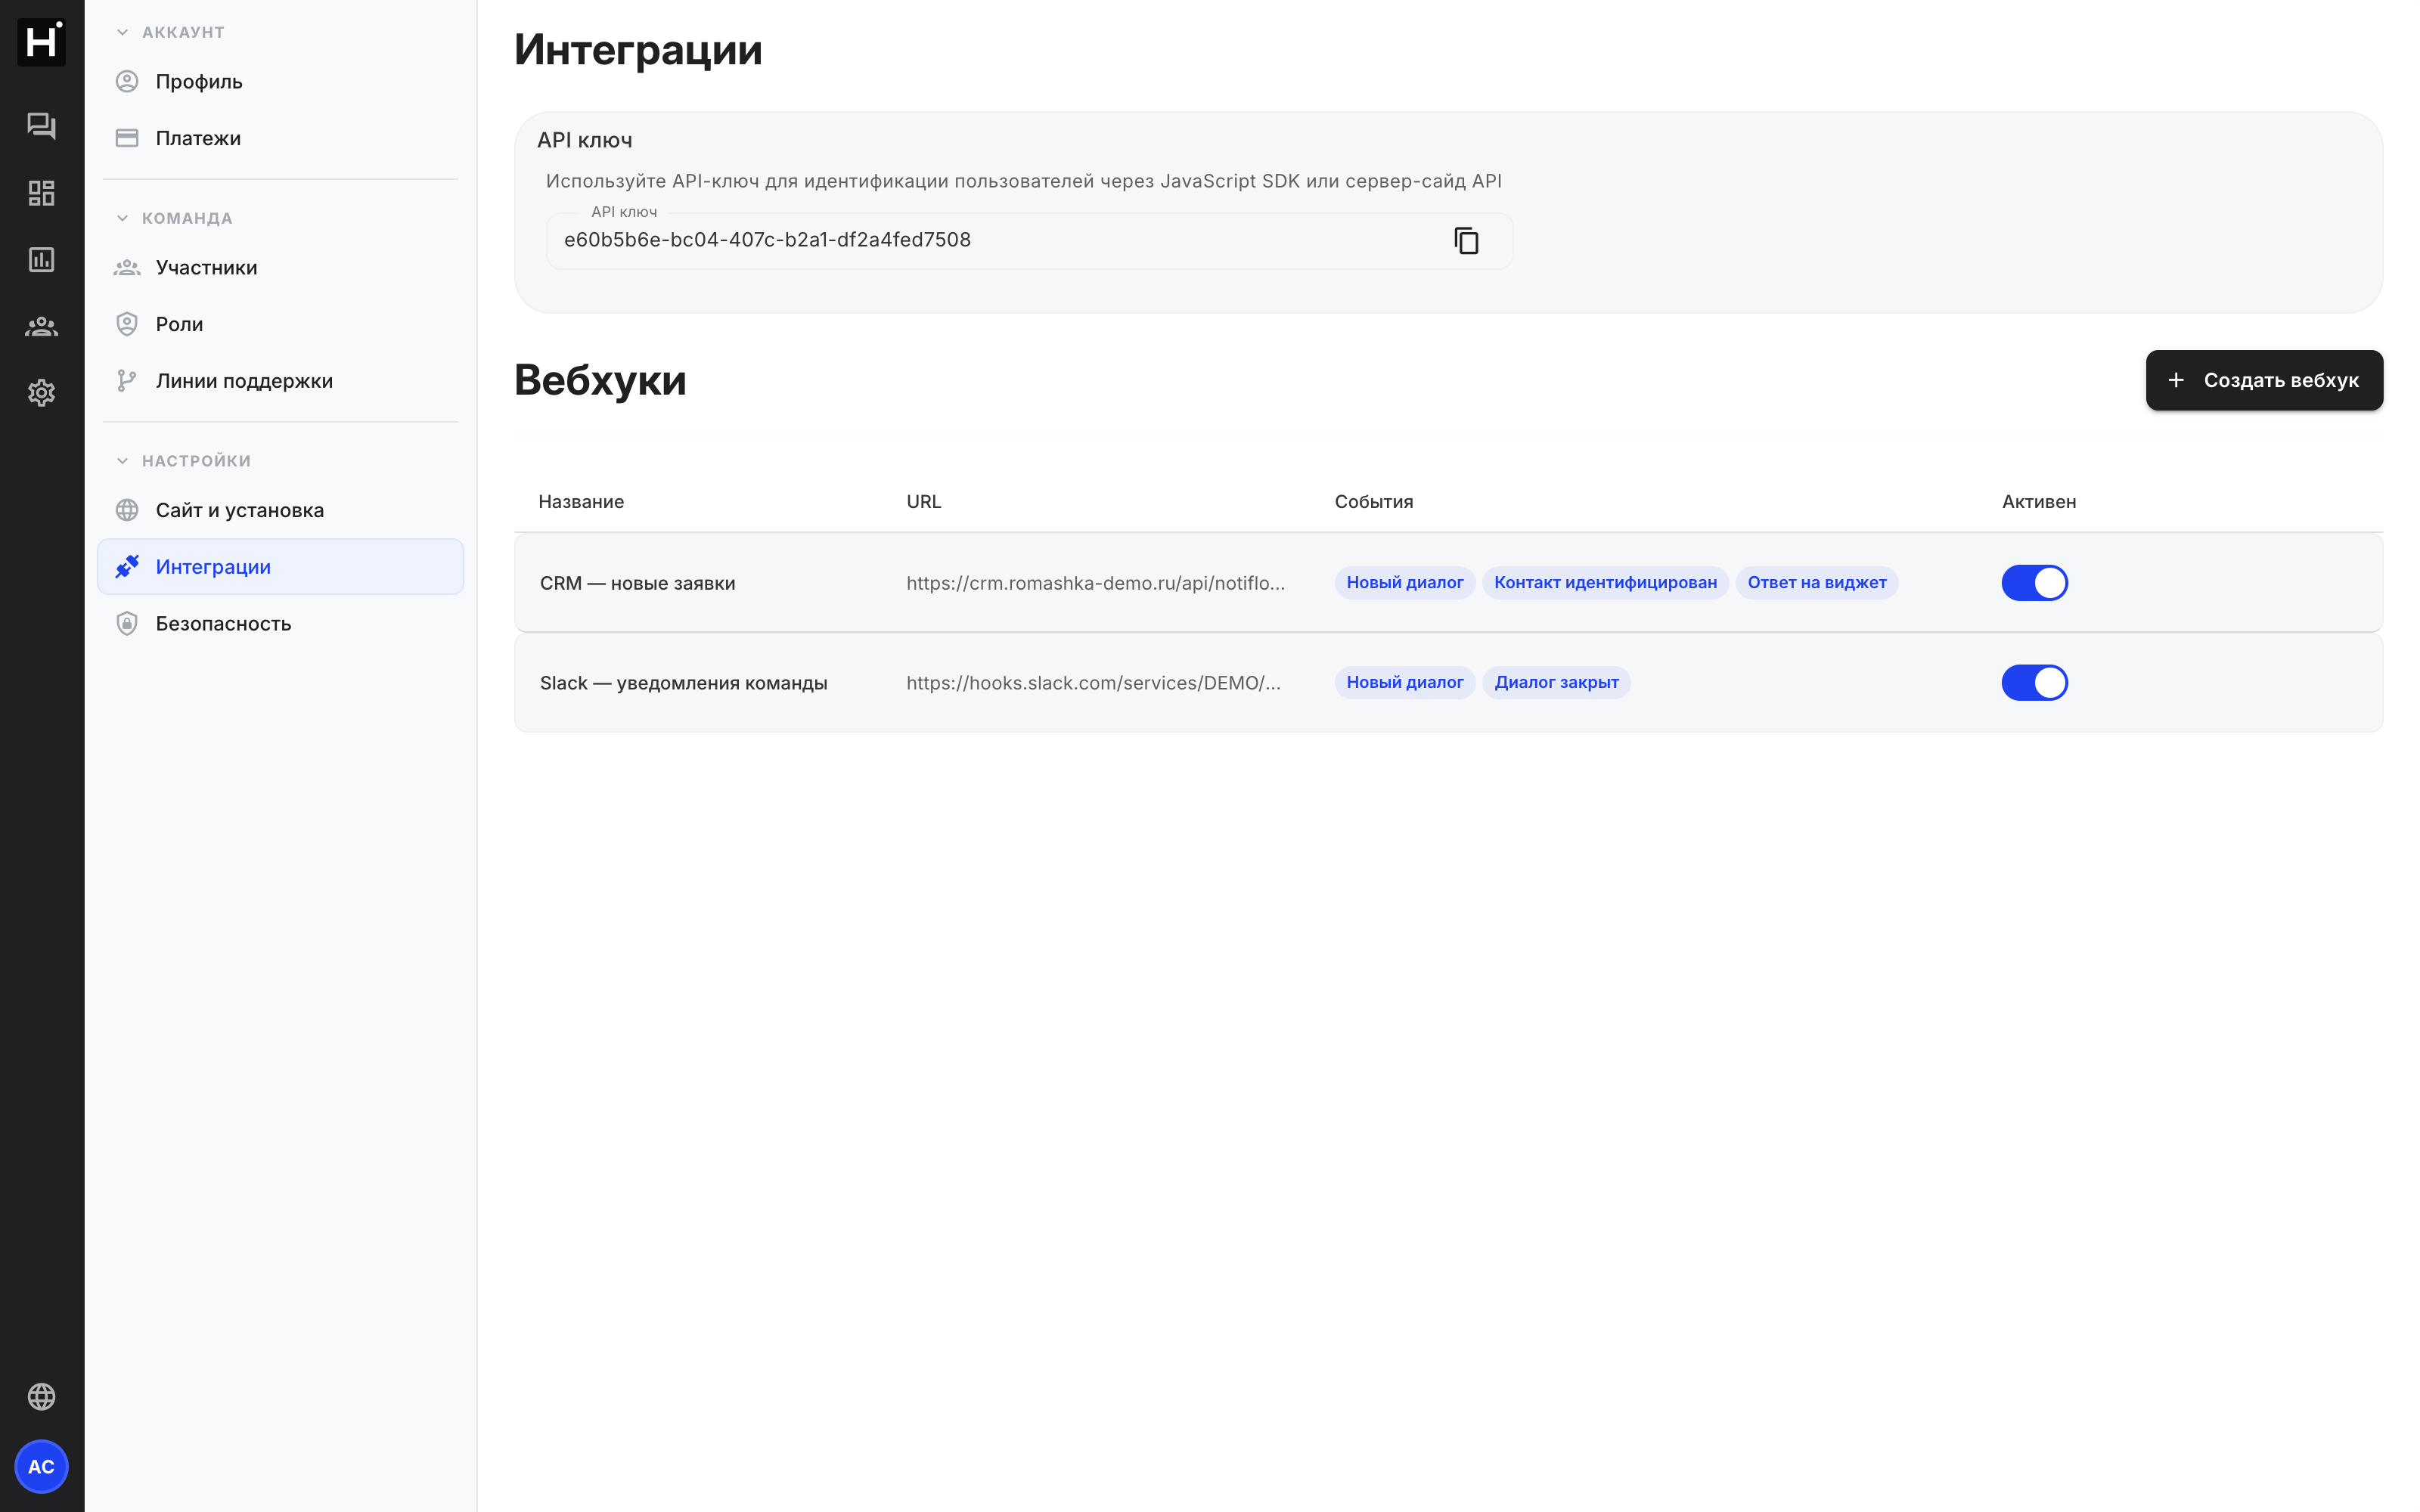The height and width of the screenshot is (1512, 2420).
Task: Click the H logo icon
Action: tap(41, 42)
